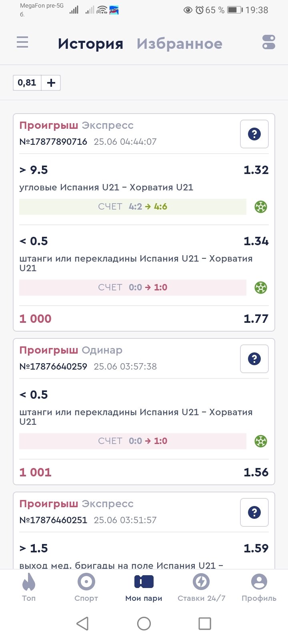Open Мои пари in bottom navigation
The width and height of the screenshot is (288, 640).
tap(144, 587)
